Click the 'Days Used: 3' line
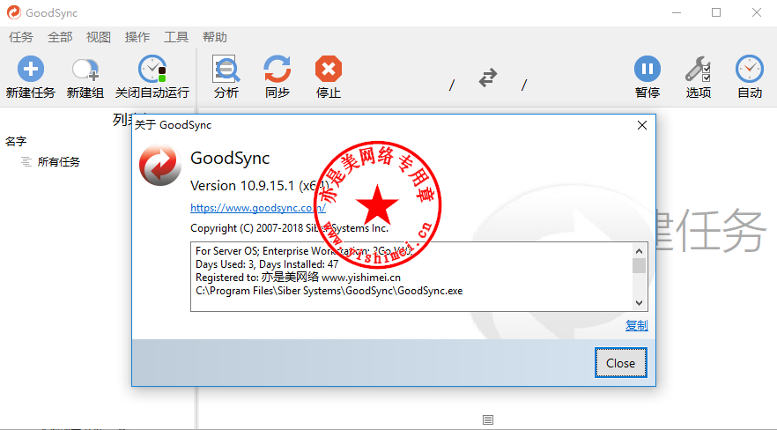Viewport: 777px width, 430px height. 267,264
